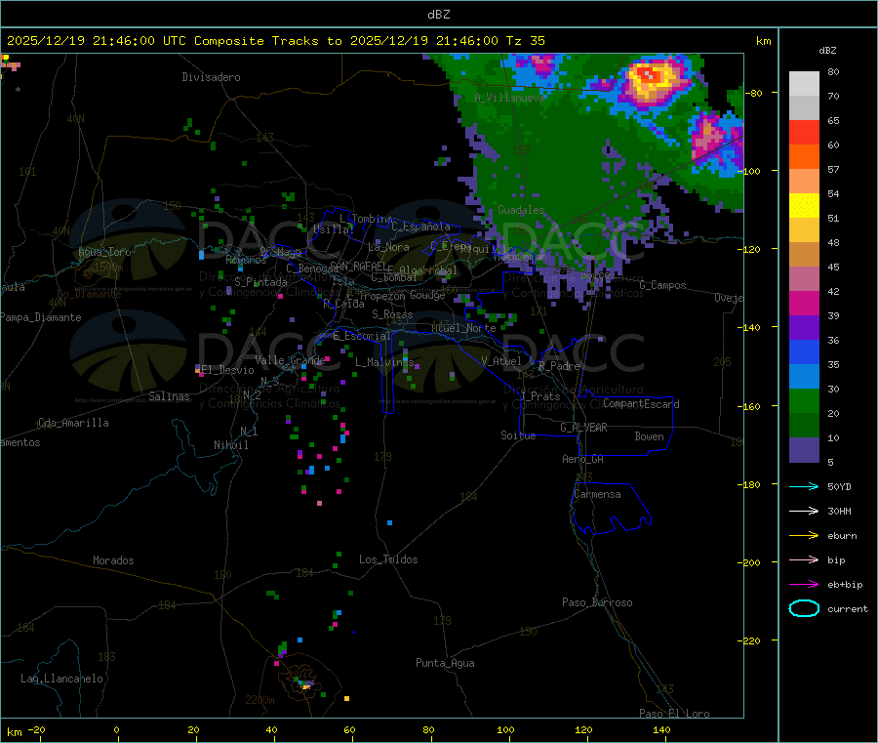878x743 pixels.
Task: Click the 'Aero_GA' map label
Action: 583,459
